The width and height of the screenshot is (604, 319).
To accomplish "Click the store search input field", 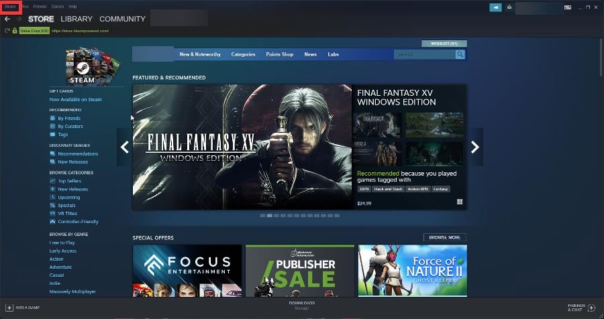I will click(425, 55).
